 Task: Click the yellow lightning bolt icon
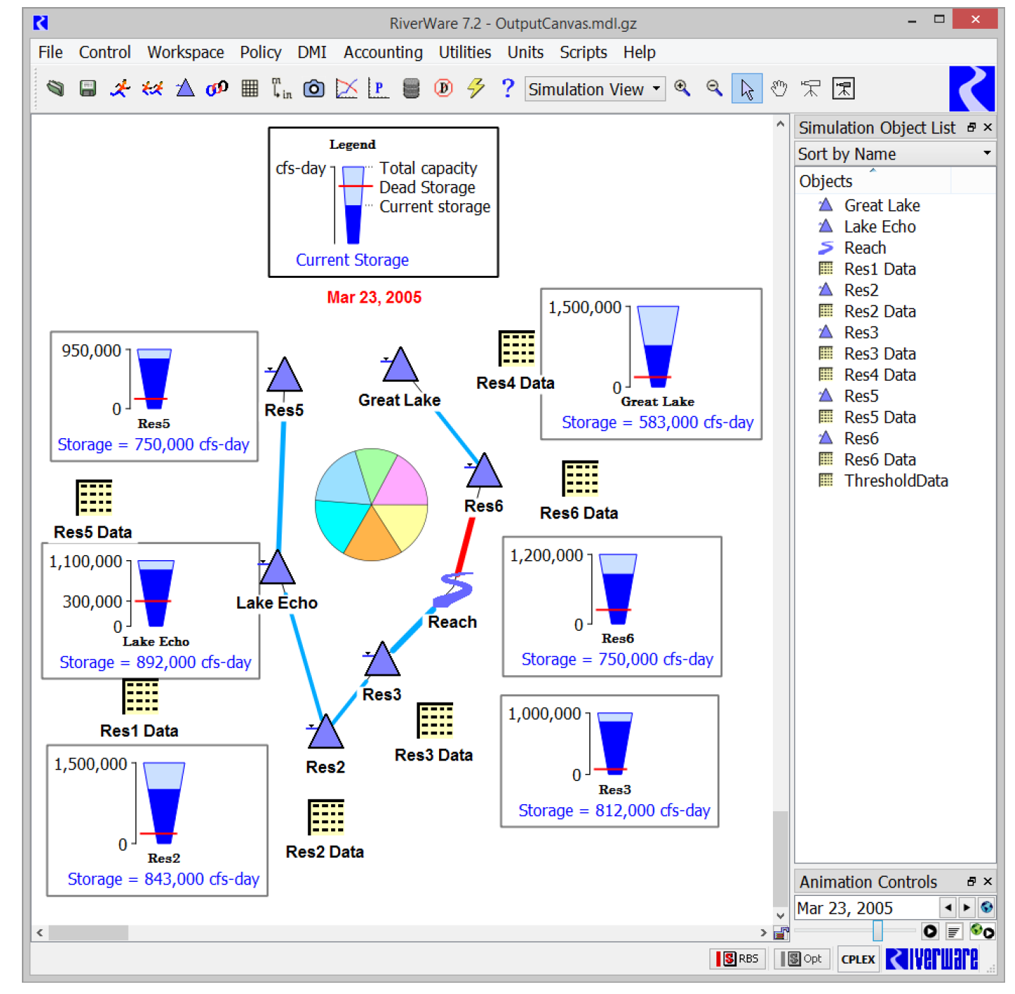click(476, 89)
